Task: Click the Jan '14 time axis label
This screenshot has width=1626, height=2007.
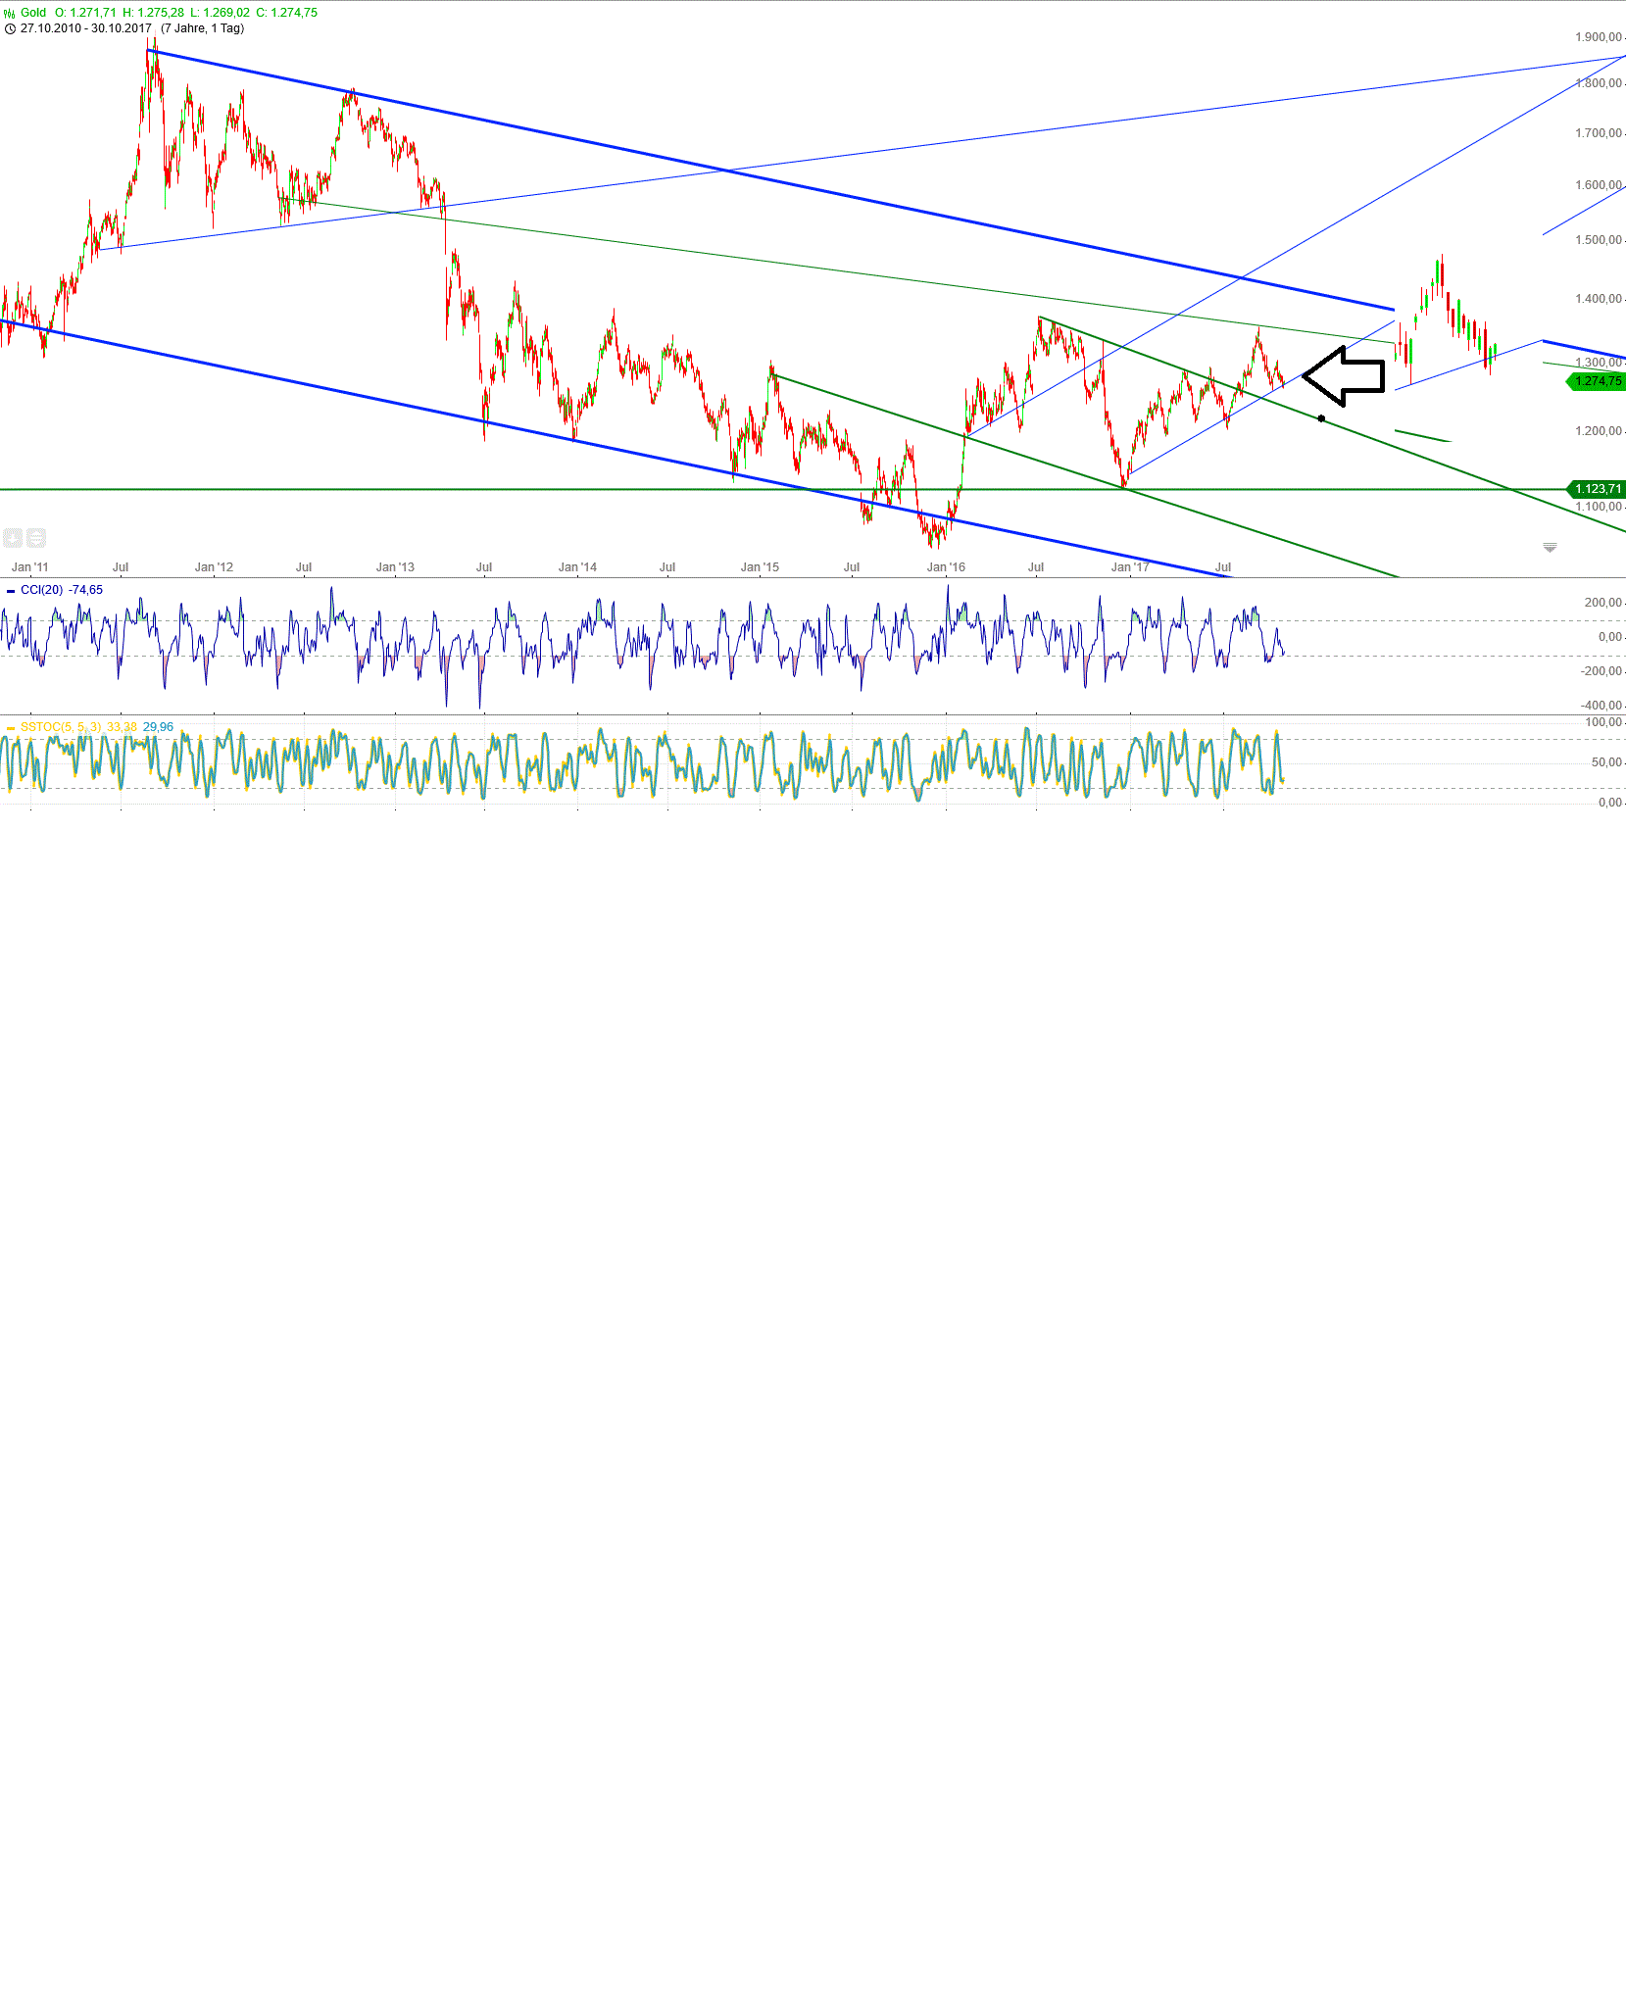Action: coord(577,567)
